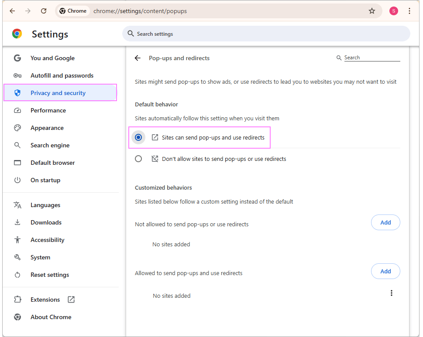Screen dimensions: 423x337
Task: Reload the page with refresh icon
Action: [x=43, y=11]
